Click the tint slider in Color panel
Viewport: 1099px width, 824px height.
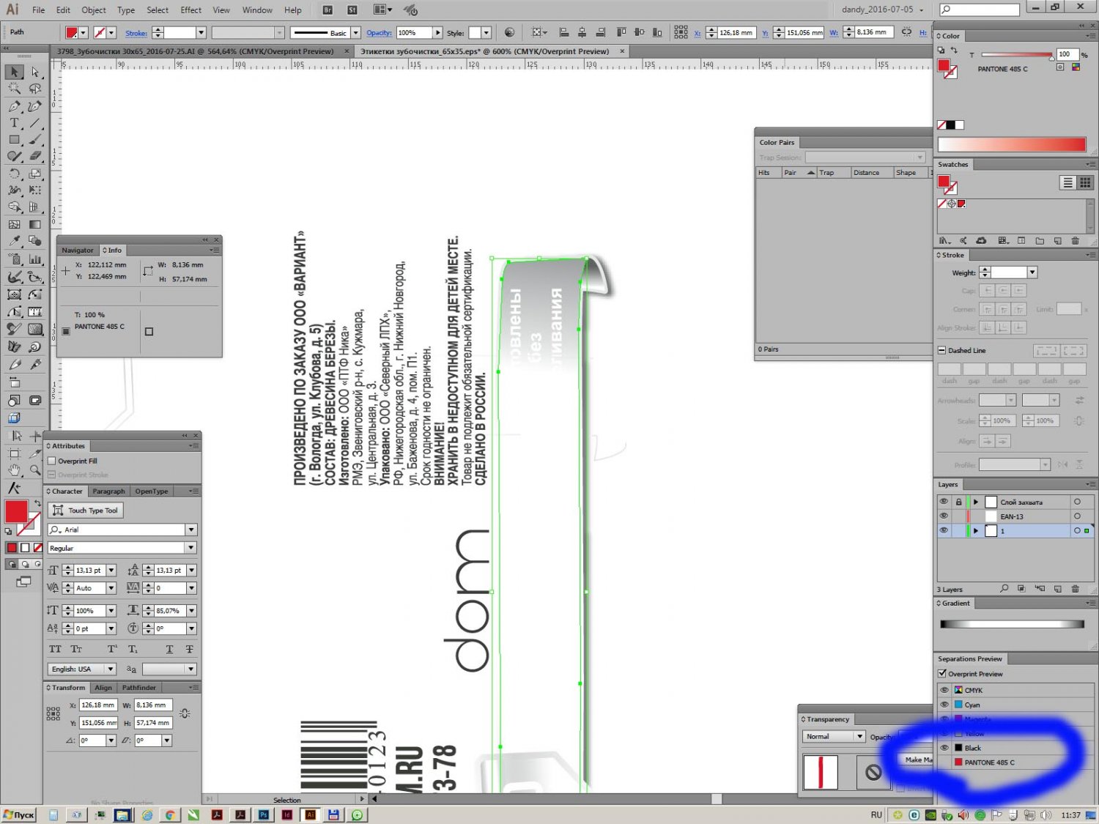pos(1016,55)
